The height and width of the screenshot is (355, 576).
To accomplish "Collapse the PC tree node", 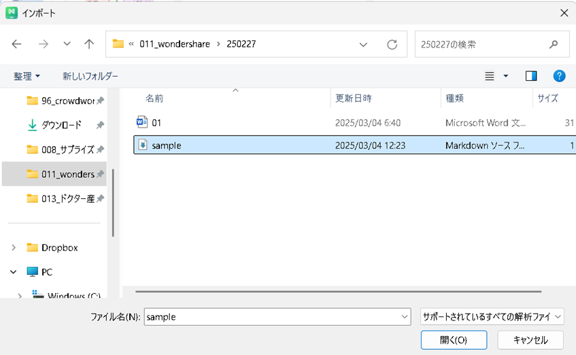I will tap(13, 272).
